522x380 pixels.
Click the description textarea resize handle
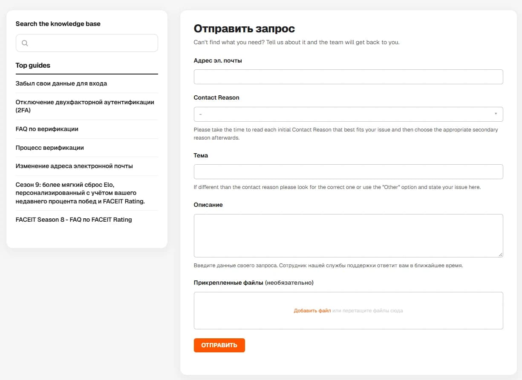(500, 254)
